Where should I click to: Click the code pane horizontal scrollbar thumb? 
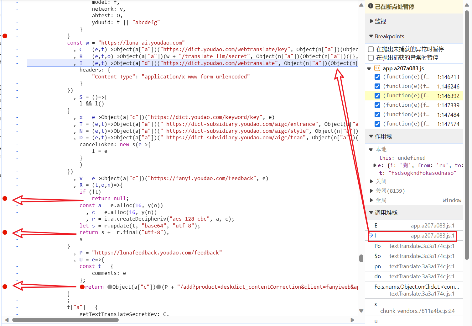[65, 320]
